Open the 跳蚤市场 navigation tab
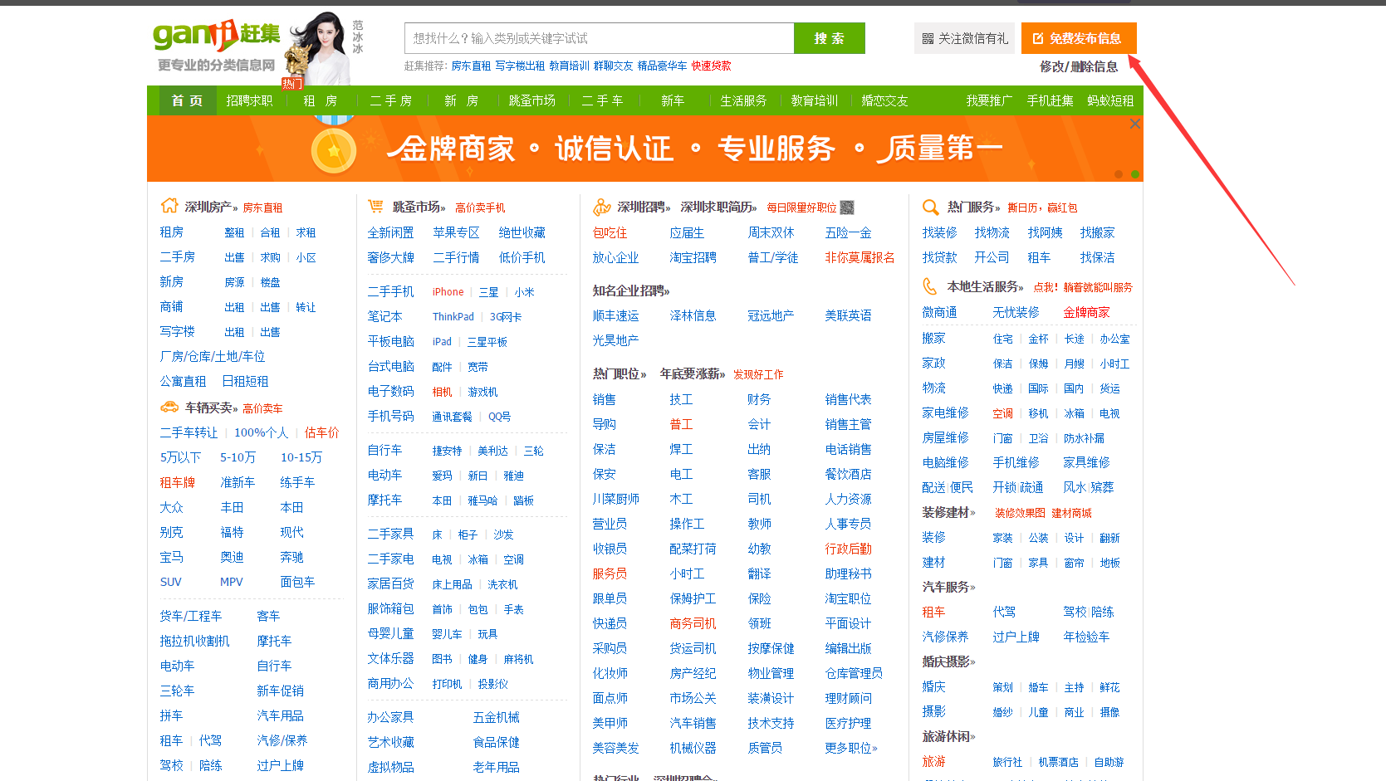Screen dimensions: 1386x781 (532, 100)
